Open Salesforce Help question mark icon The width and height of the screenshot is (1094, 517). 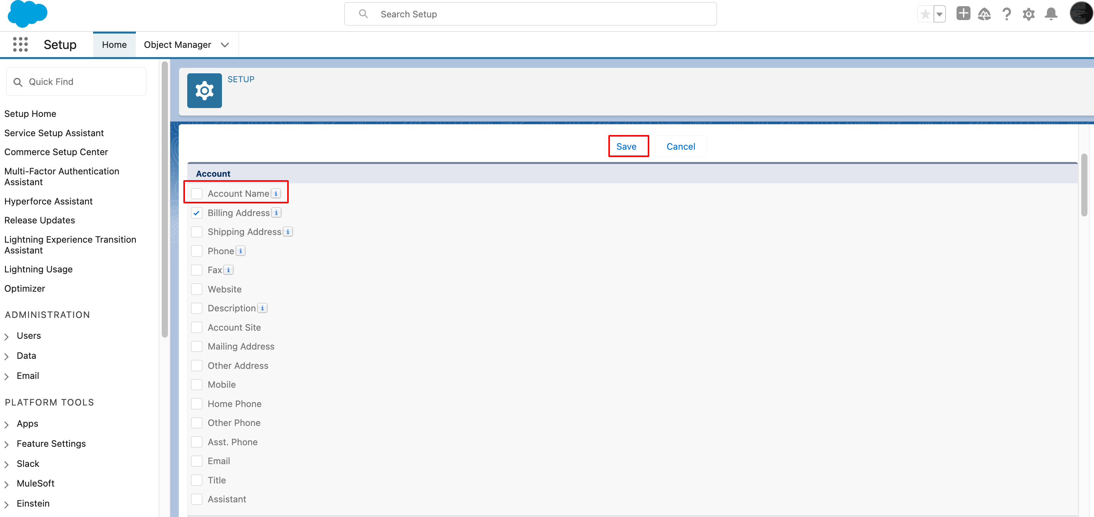(1006, 14)
